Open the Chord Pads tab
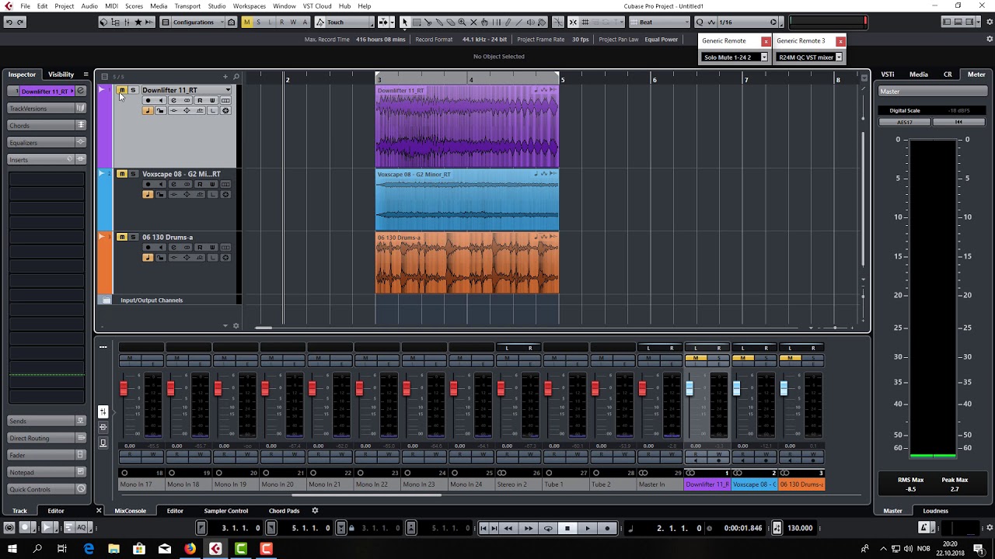995x559 pixels. (x=284, y=511)
